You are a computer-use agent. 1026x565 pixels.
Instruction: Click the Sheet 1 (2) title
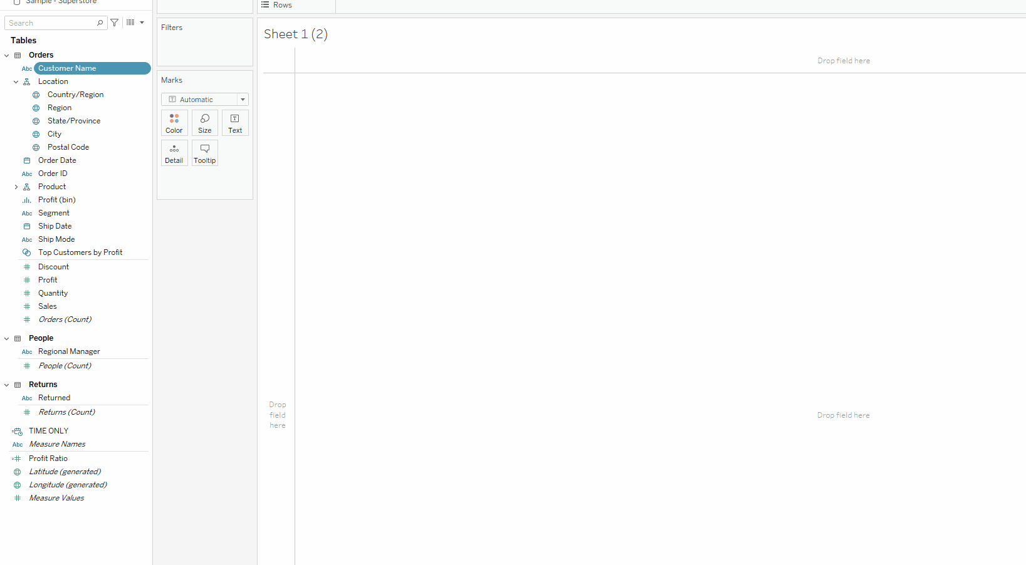point(296,34)
